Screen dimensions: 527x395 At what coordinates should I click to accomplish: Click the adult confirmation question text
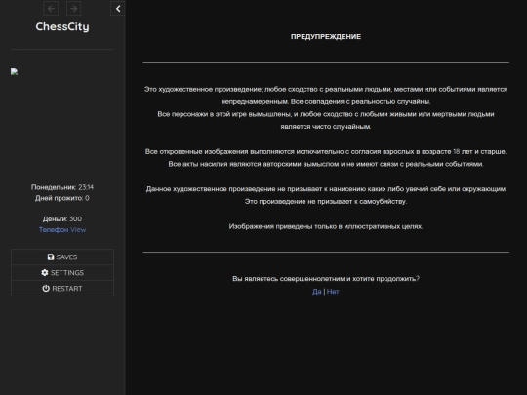326,278
